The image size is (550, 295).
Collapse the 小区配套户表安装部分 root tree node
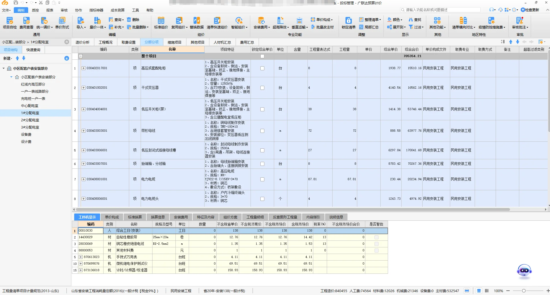4,69
